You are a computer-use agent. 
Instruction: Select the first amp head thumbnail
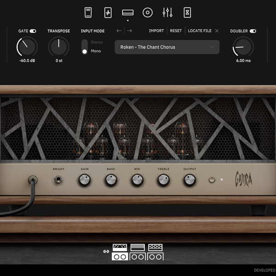click(120, 247)
